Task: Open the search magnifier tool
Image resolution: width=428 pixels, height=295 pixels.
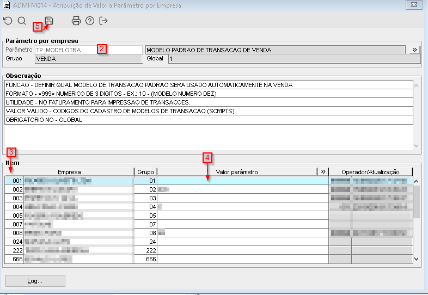Action: click(x=22, y=21)
